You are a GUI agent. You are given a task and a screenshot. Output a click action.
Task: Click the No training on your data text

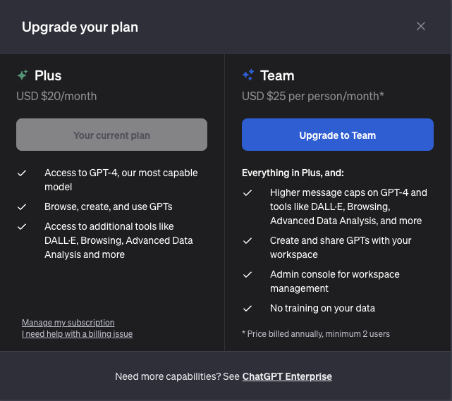(x=322, y=308)
